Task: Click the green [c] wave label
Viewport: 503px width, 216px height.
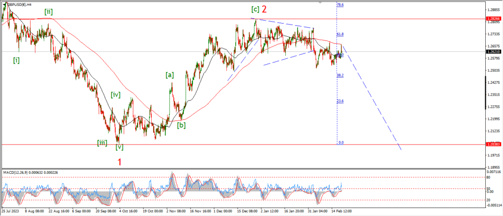Action: tap(255, 9)
